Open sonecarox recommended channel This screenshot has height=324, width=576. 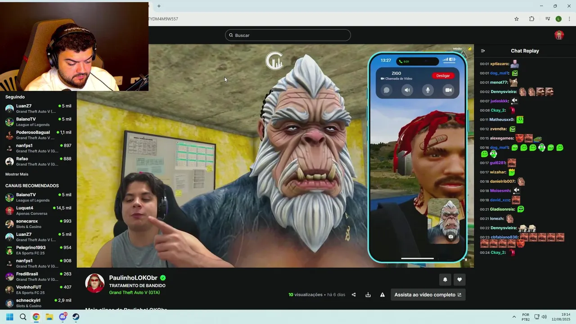pyautogui.click(x=38, y=224)
